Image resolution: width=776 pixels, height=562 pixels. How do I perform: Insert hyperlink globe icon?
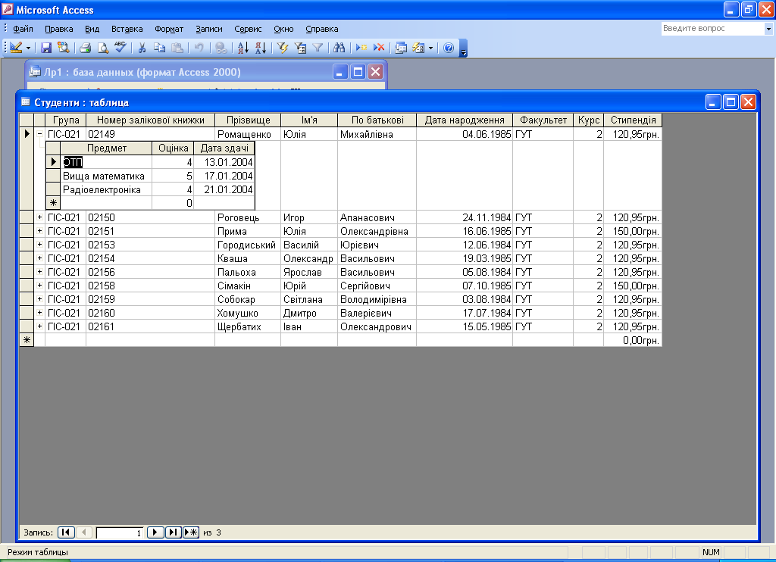click(x=221, y=48)
